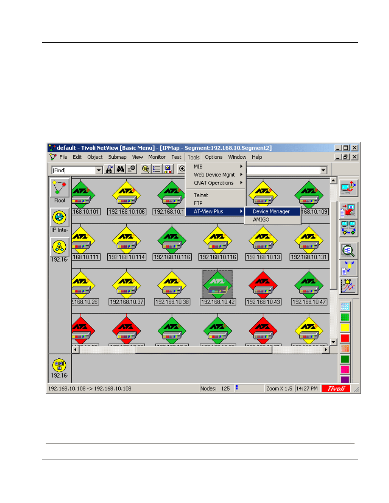Select the node 192.168.10.114
Screen dimensions: 389x503
pos(127,243)
